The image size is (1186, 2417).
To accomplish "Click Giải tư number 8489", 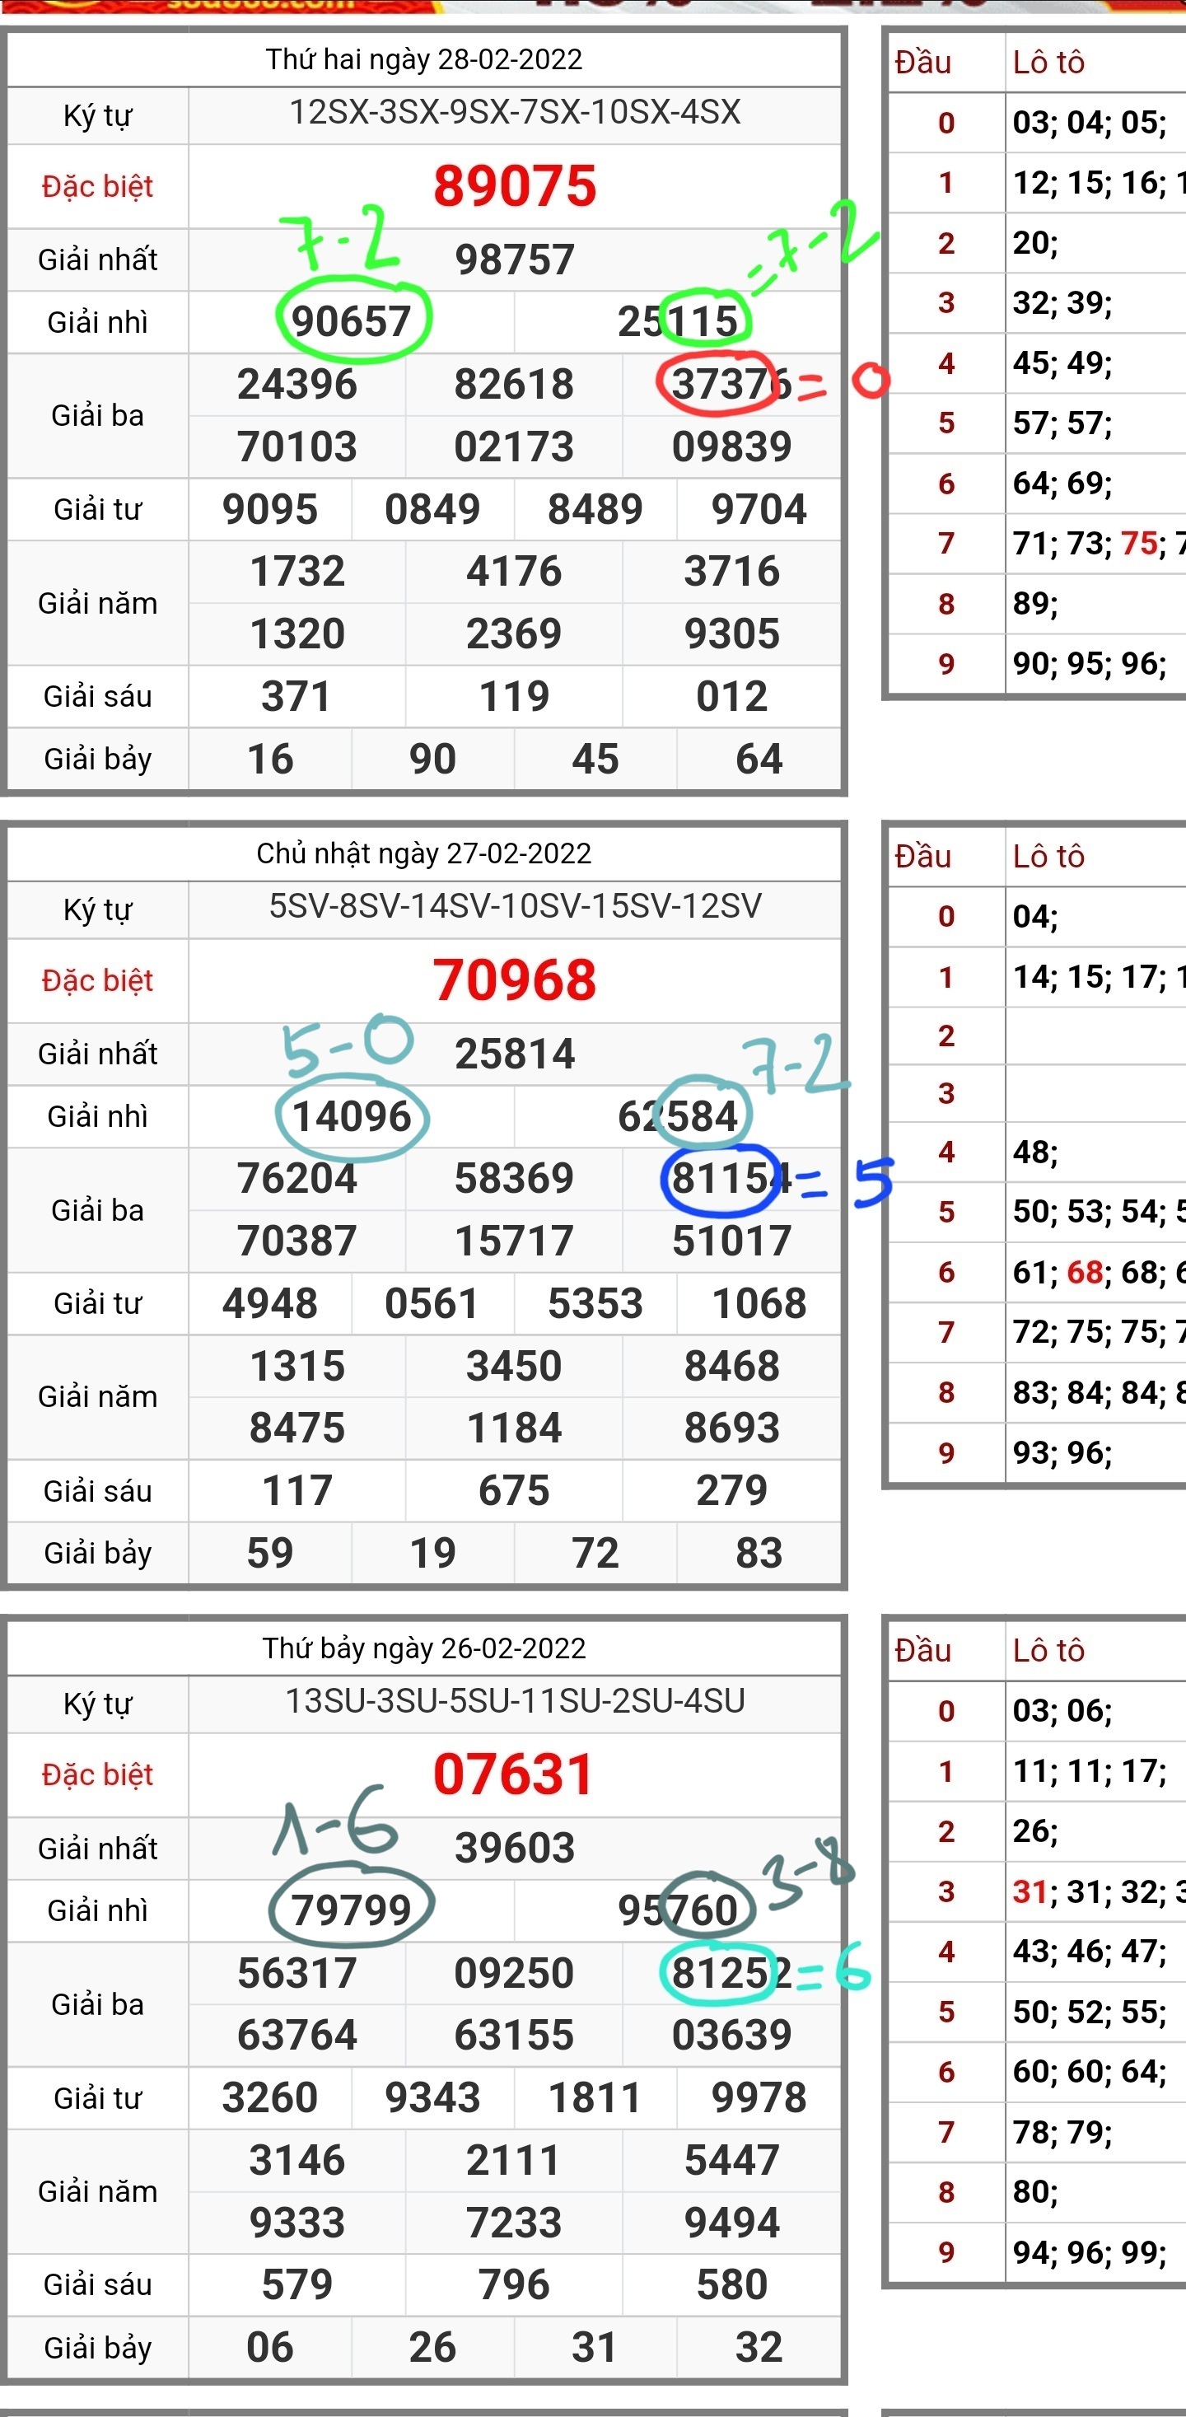I will tap(595, 509).
